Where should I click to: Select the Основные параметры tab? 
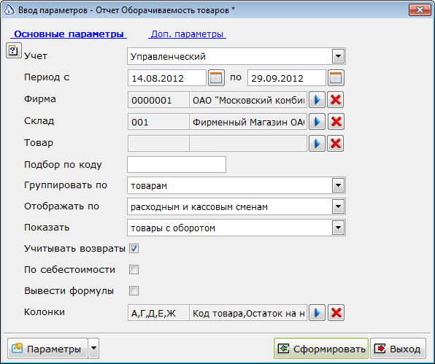pyautogui.click(x=69, y=34)
